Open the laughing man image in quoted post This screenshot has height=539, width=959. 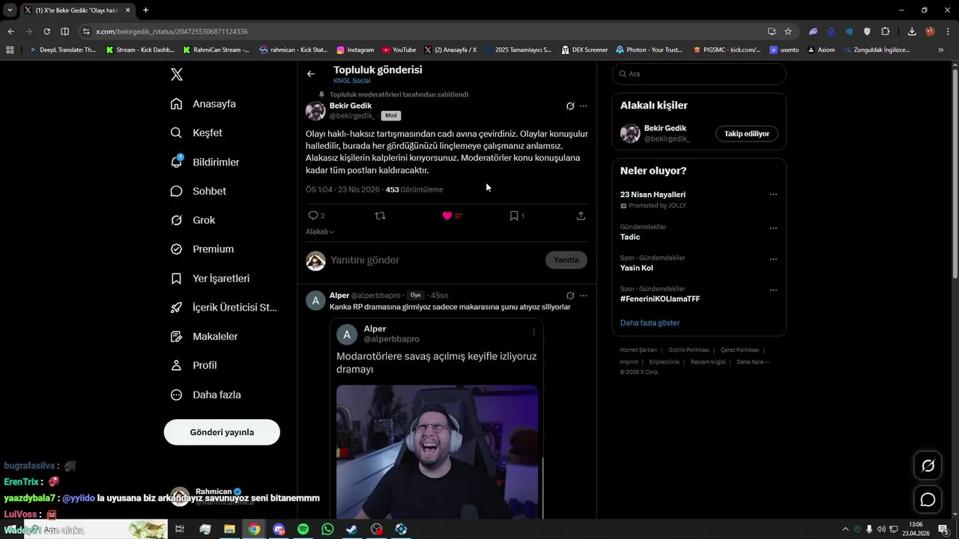click(437, 451)
